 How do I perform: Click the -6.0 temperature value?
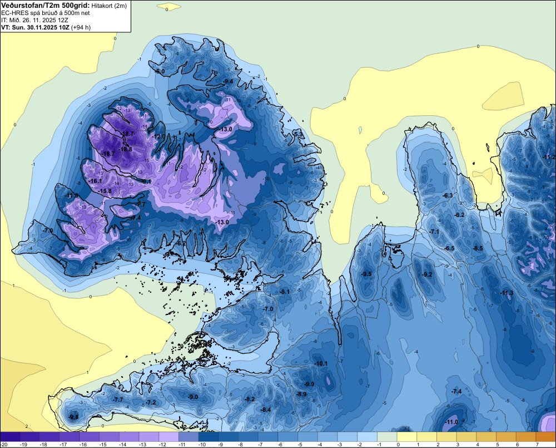[x=160, y=71]
